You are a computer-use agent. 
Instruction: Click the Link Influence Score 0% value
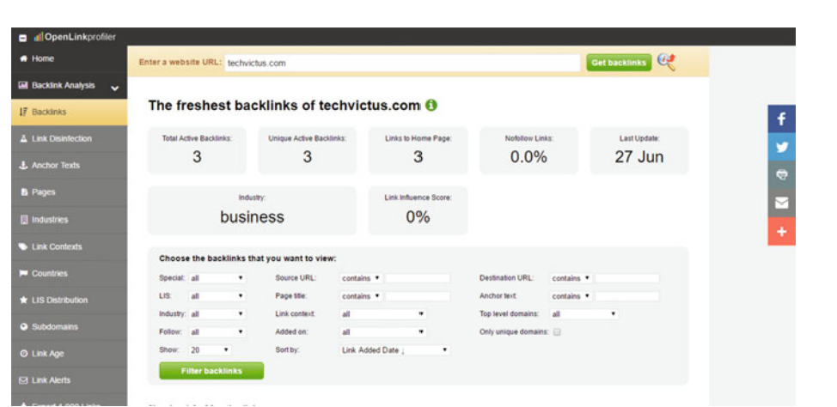[418, 216]
